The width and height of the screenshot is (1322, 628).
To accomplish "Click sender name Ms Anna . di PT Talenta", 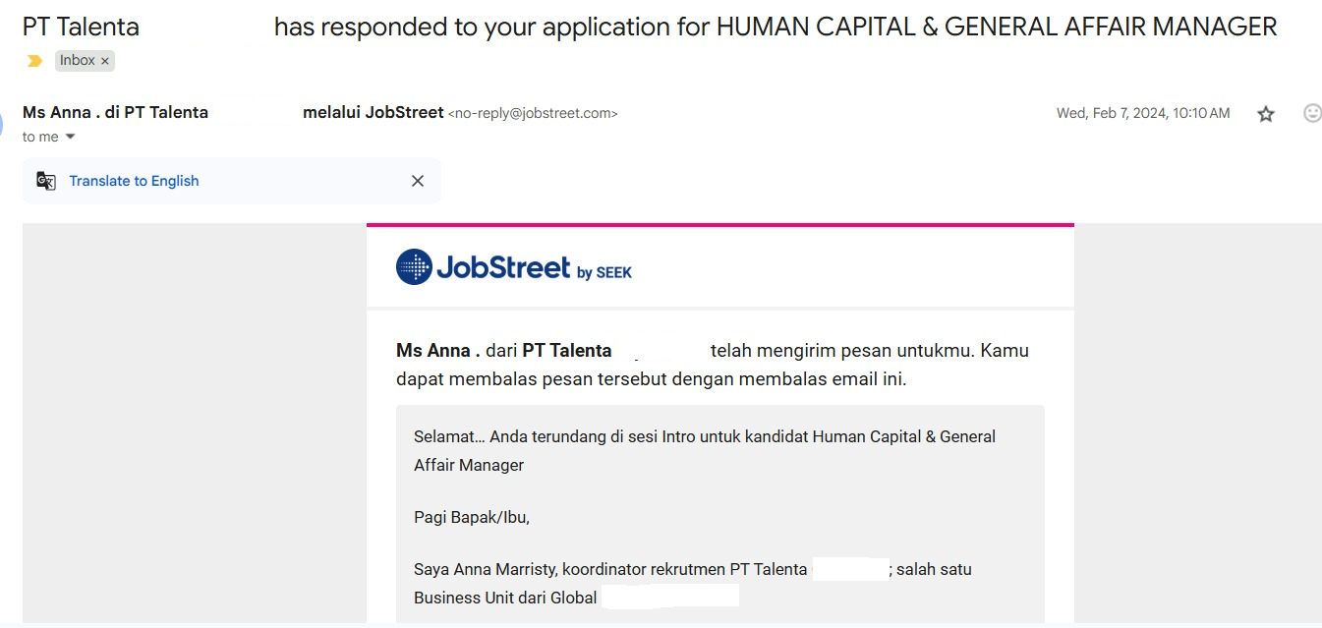I will [x=115, y=112].
